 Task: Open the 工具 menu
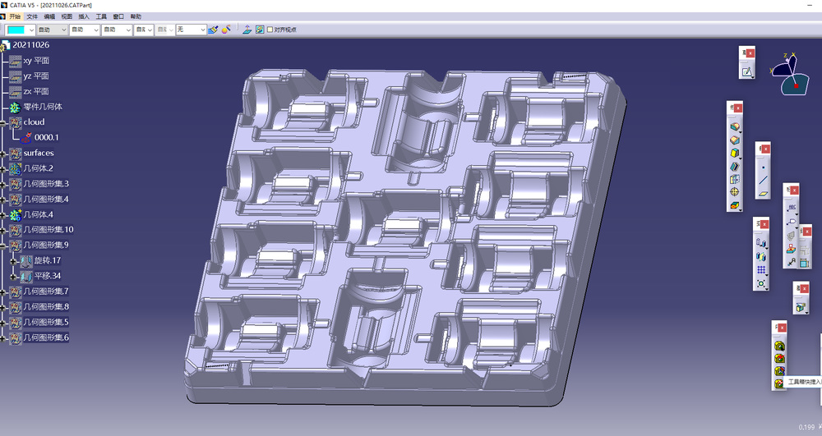[x=101, y=16]
